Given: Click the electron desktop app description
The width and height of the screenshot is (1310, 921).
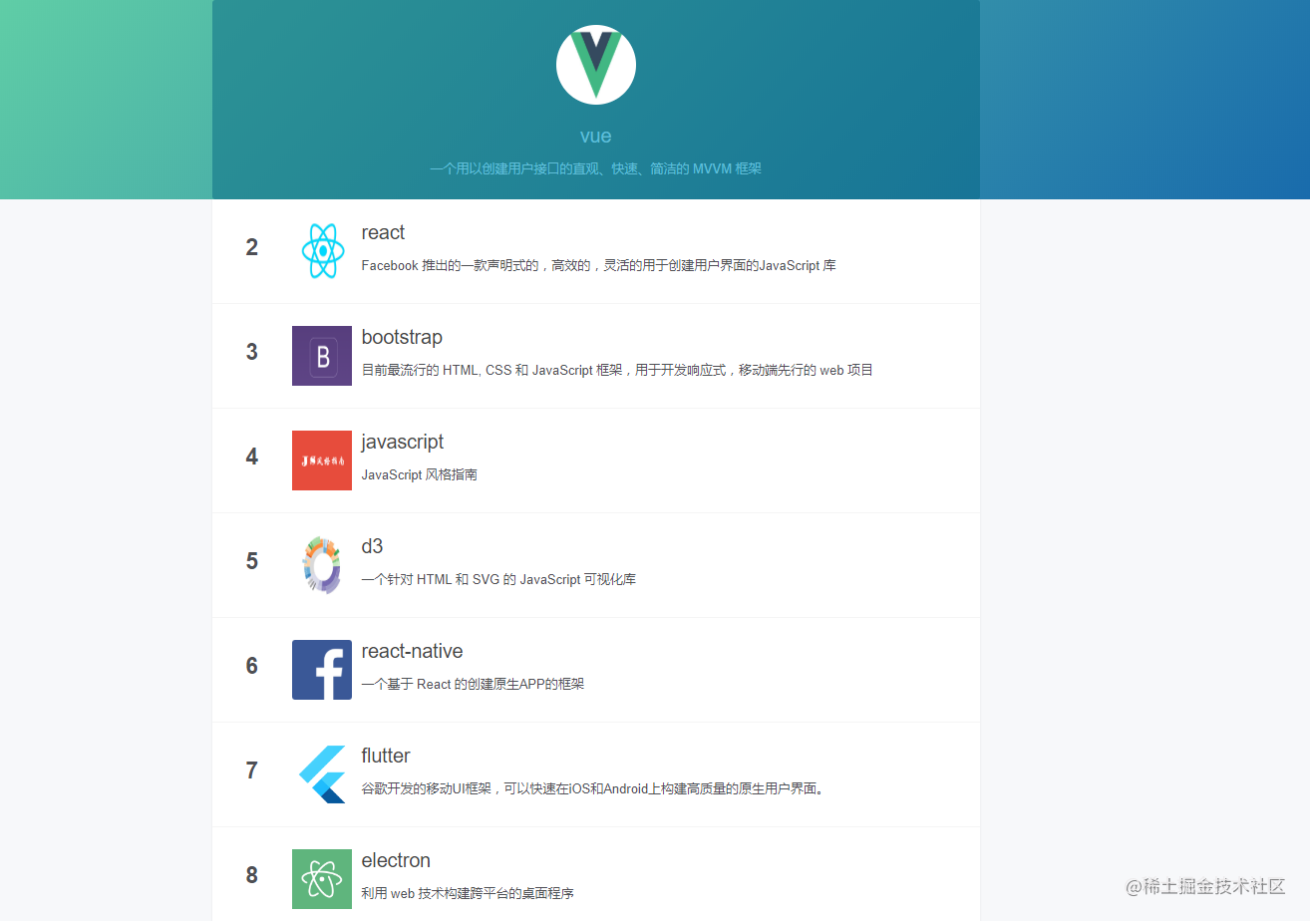Looking at the screenshot, I should 468,893.
